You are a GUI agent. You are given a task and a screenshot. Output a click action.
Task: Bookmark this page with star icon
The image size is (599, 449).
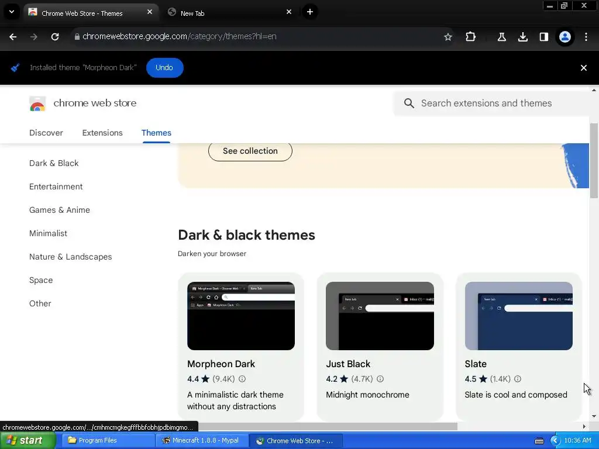[x=447, y=37]
